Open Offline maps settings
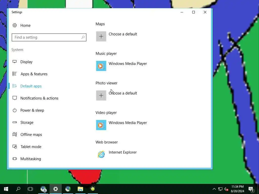 tap(31, 135)
